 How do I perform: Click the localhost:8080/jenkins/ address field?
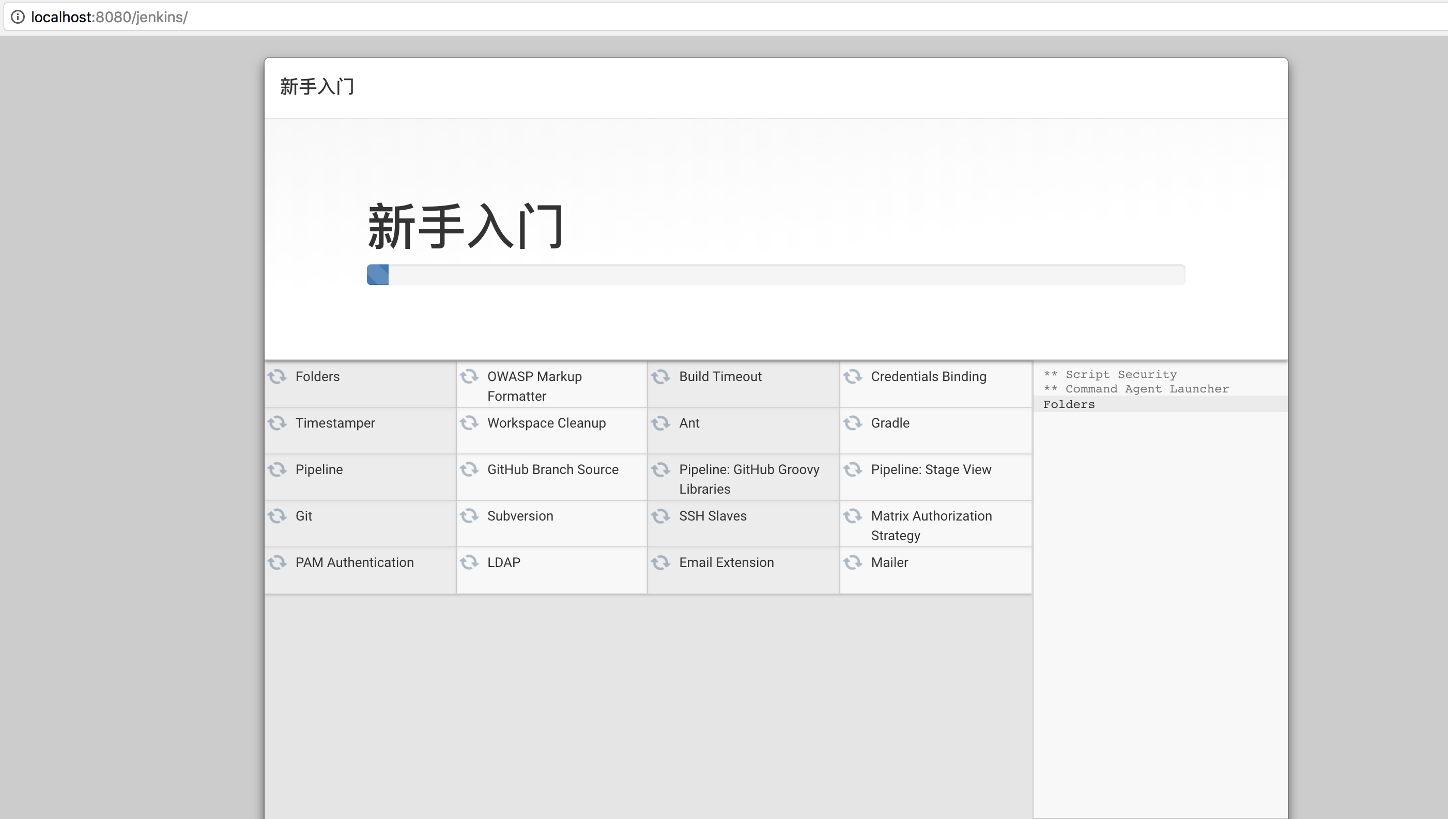[x=109, y=17]
